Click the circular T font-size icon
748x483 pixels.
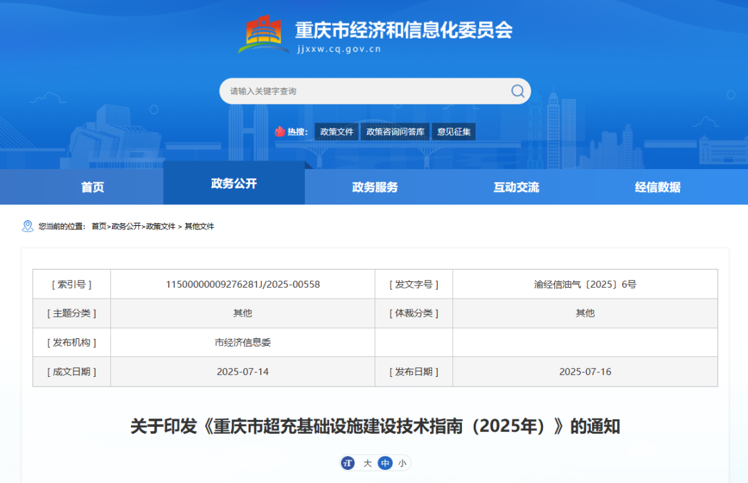tap(348, 463)
